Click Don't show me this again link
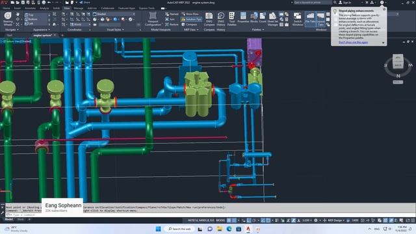Viewport: 416px width, 234px height. pos(353,42)
